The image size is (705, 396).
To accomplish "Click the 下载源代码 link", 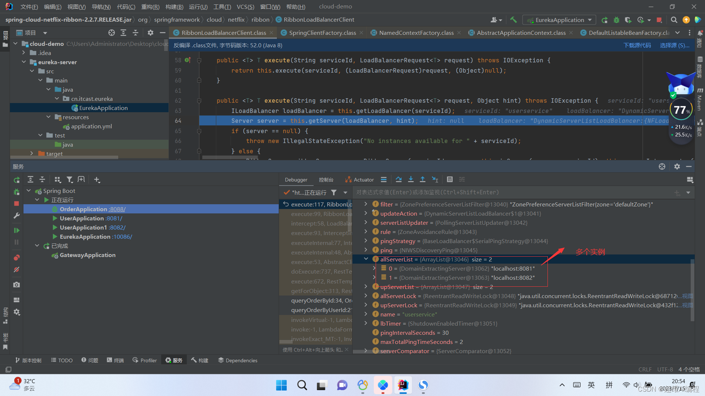I will coord(637,45).
